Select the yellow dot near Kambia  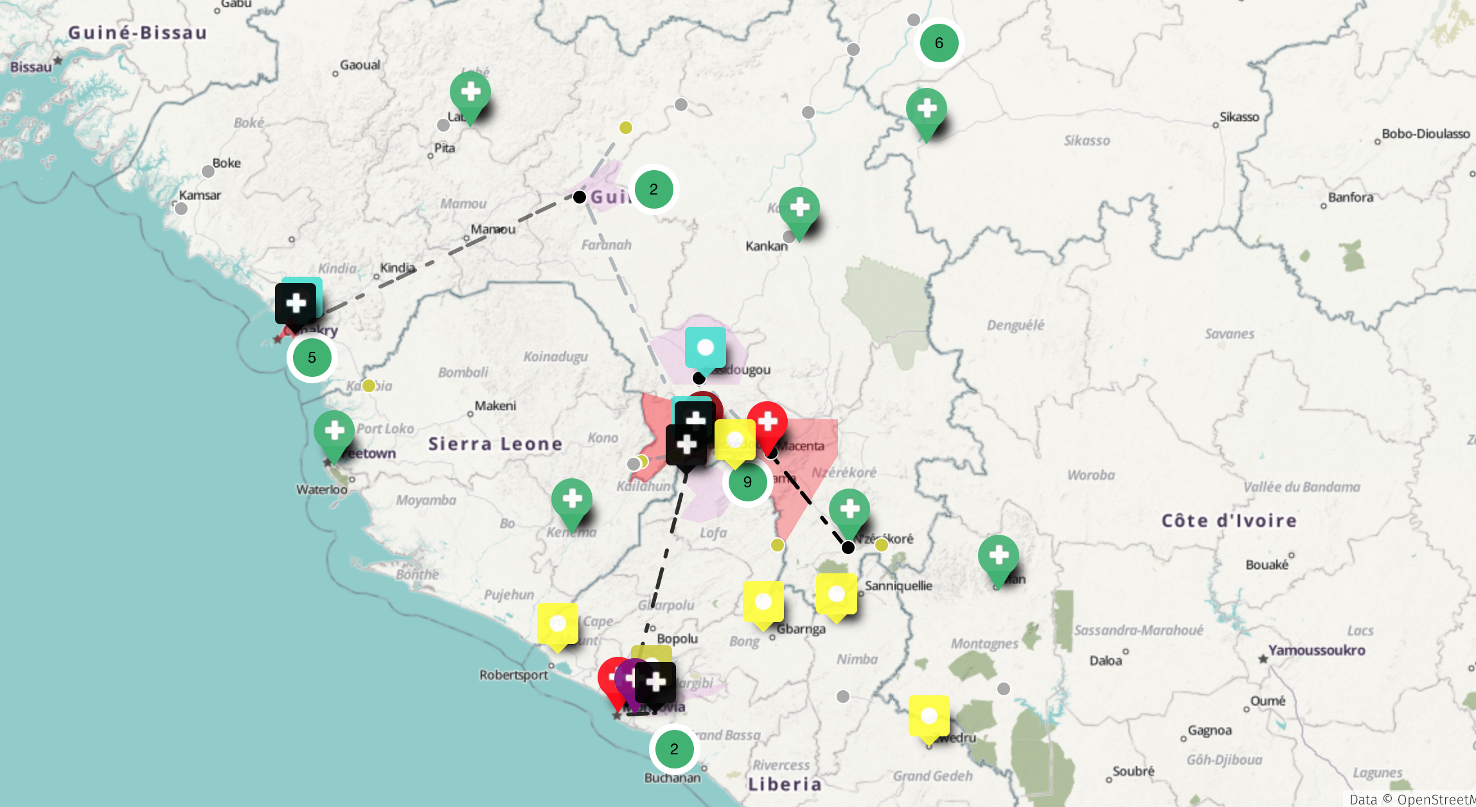click(368, 385)
